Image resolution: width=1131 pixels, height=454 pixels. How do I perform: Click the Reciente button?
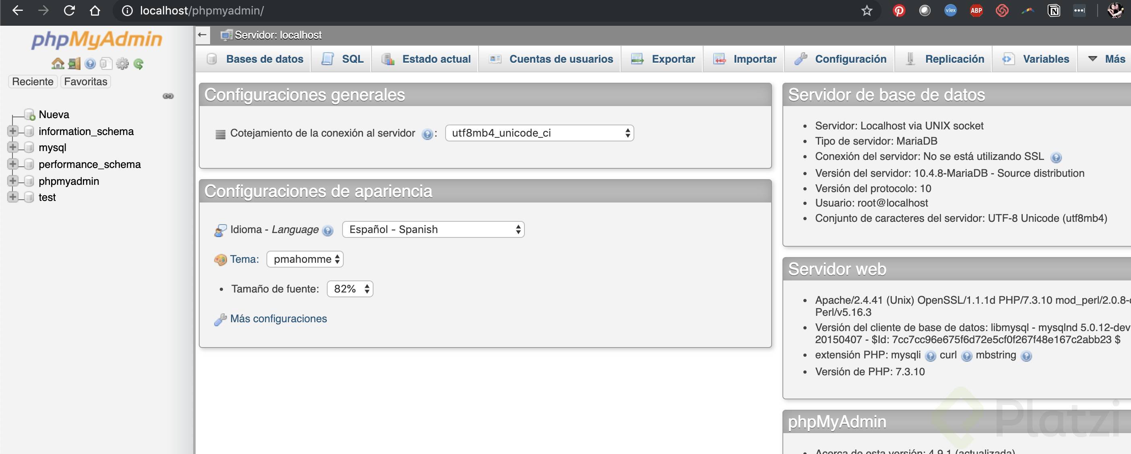33,82
